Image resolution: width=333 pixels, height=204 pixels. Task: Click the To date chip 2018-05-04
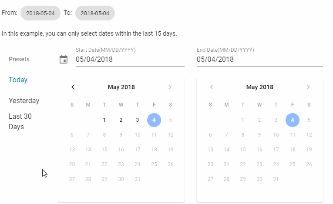coord(95,13)
